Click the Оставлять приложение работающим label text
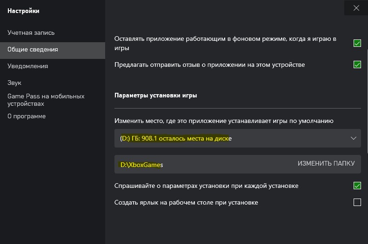368x244 pixels. tap(225, 43)
